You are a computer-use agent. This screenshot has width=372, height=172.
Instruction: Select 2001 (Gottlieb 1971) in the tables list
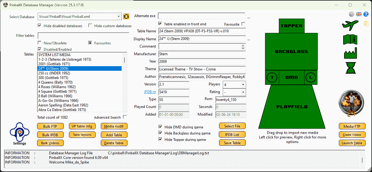[x=54, y=64]
